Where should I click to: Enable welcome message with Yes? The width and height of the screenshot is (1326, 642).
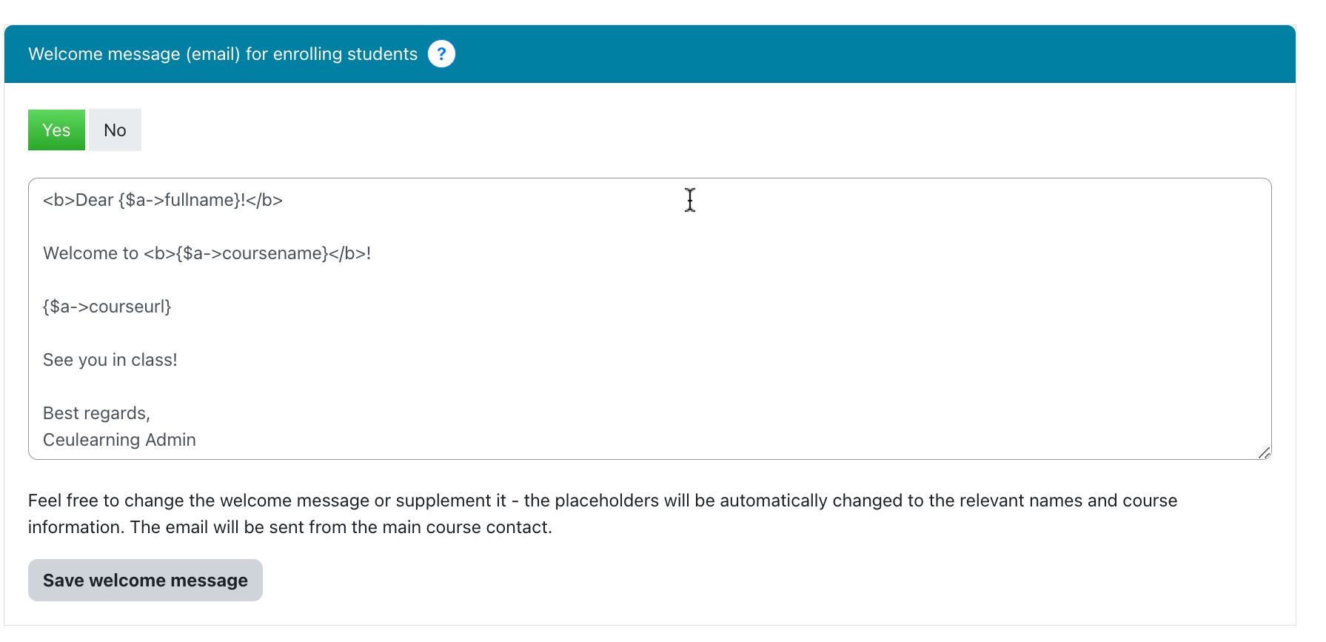56,130
